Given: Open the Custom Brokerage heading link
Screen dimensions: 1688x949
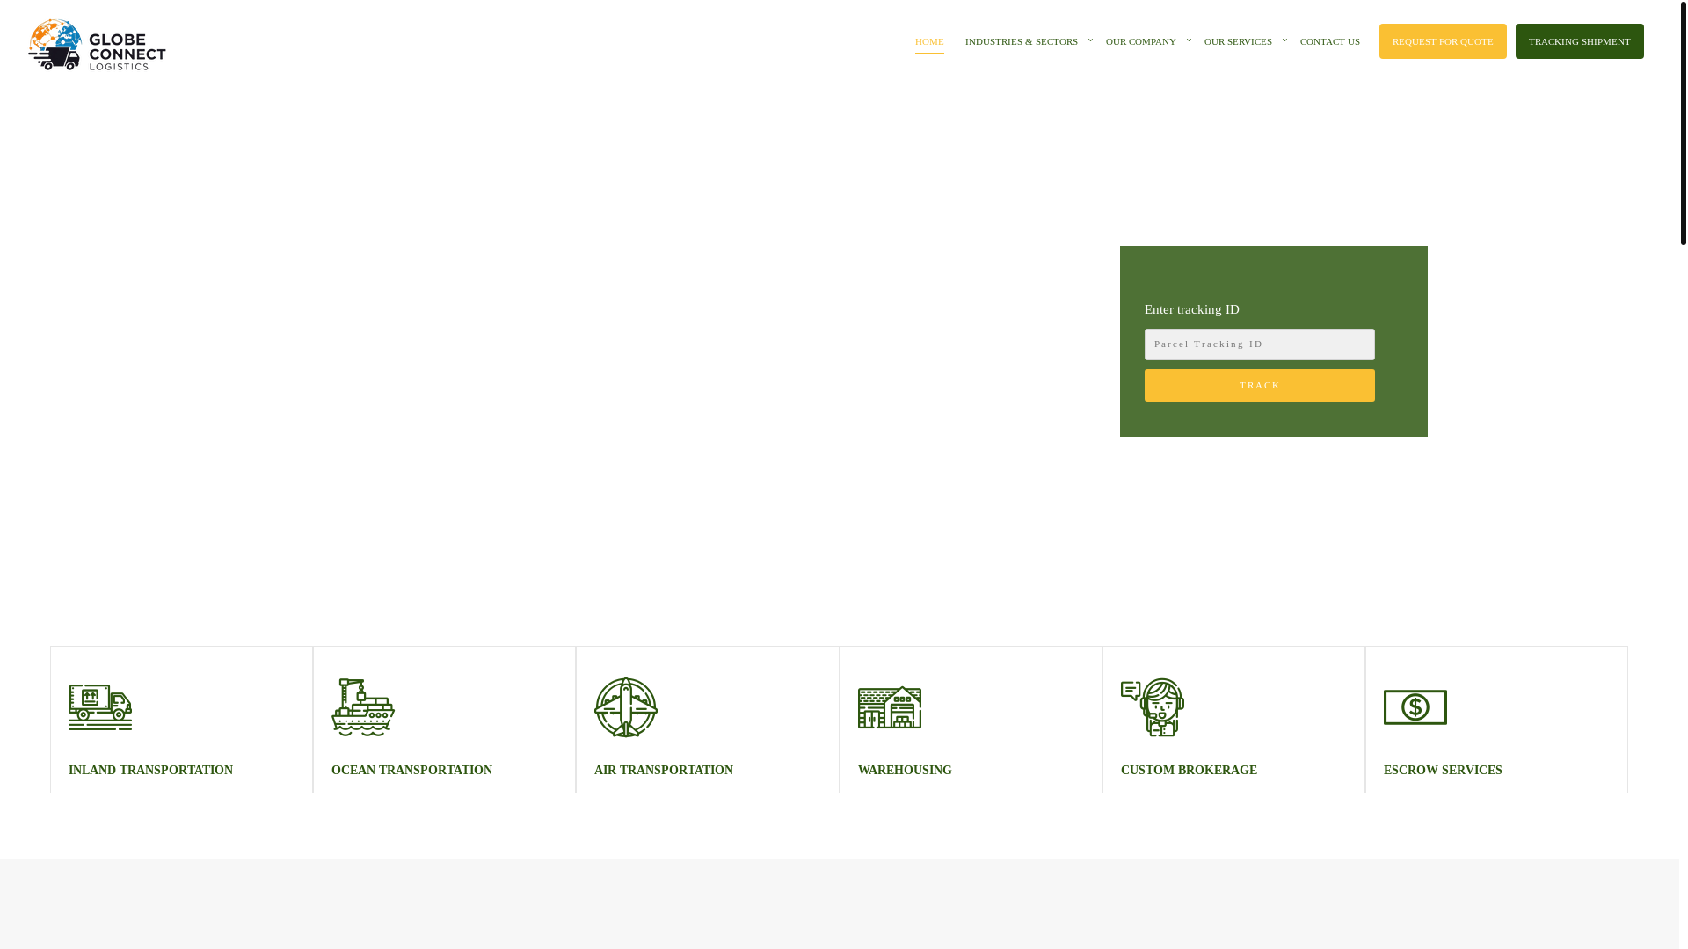Looking at the screenshot, I should point(1189,770).
